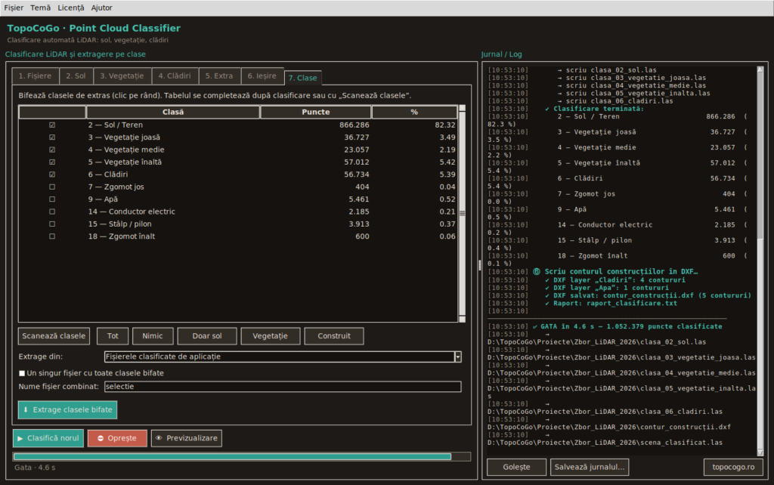The height and width of the screenshot is (485, 774).
Task: Open the Fișier menu
Action: [x=14, y=8]
